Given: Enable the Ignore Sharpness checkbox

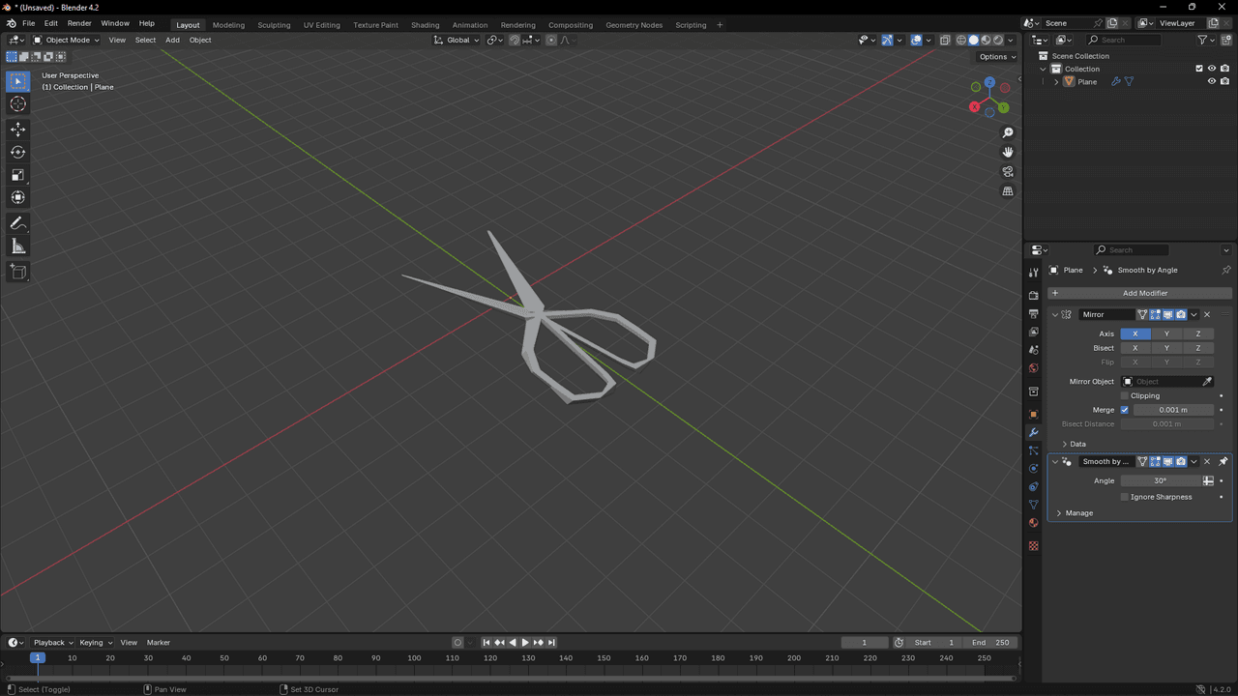Looking at the screenshot, I should coord(1125,497).
